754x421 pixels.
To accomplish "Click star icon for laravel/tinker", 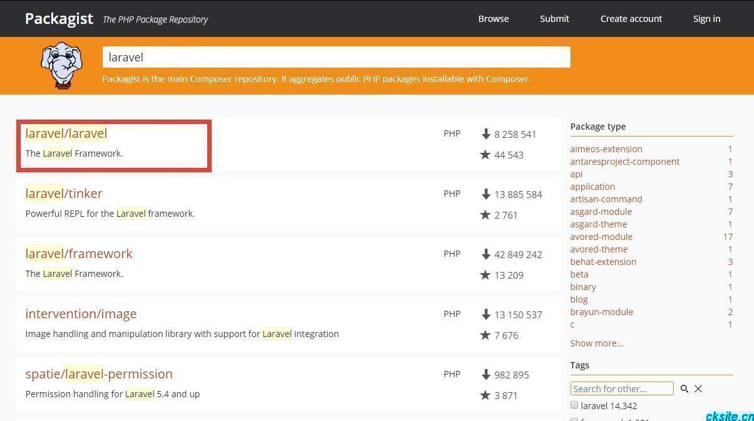I will tap(485, 215).
